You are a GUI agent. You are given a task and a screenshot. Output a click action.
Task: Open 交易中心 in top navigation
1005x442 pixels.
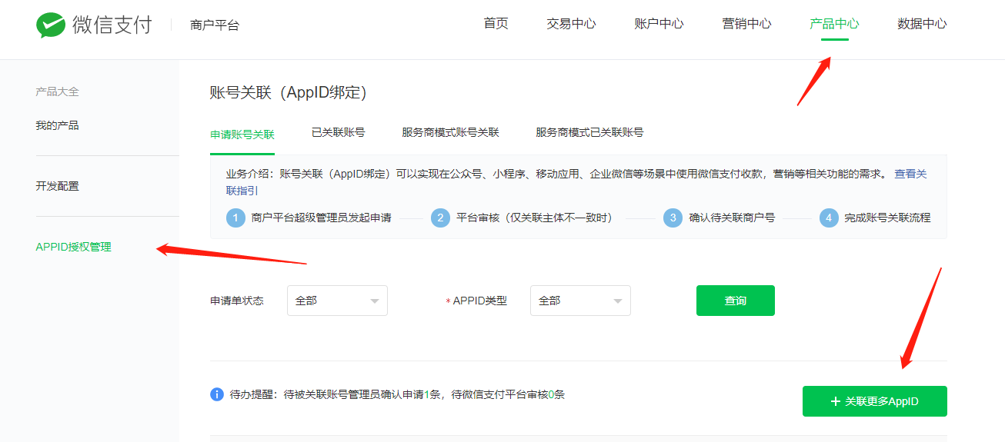point(571,23)
